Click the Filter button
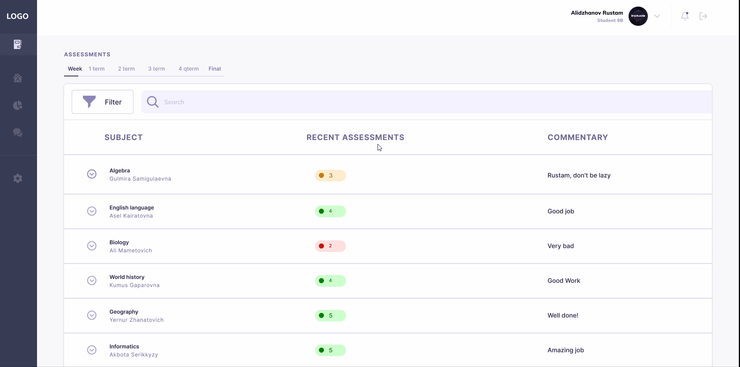 point(103,102)
